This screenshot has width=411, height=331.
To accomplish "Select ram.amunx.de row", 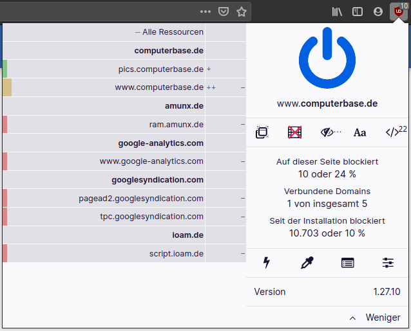I will 104,125.
